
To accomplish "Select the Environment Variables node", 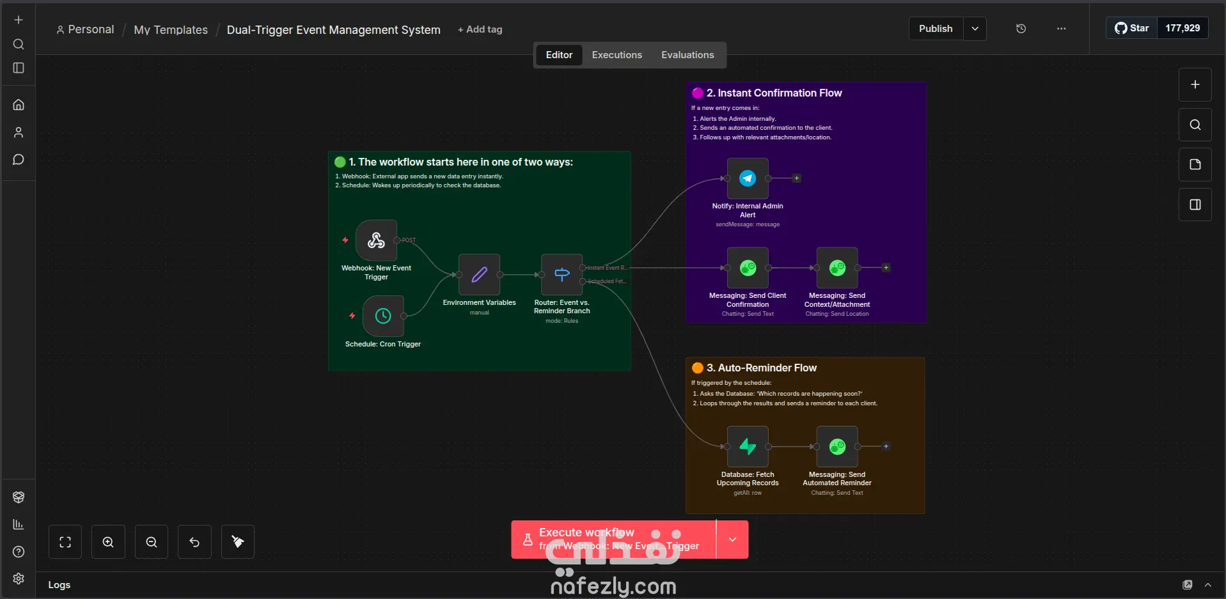I will point(479,275).
